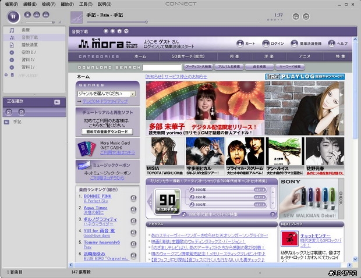This screenshot has width=361, height=278.
Task: Toggle shuffle mode button
Action: point(306,16)
